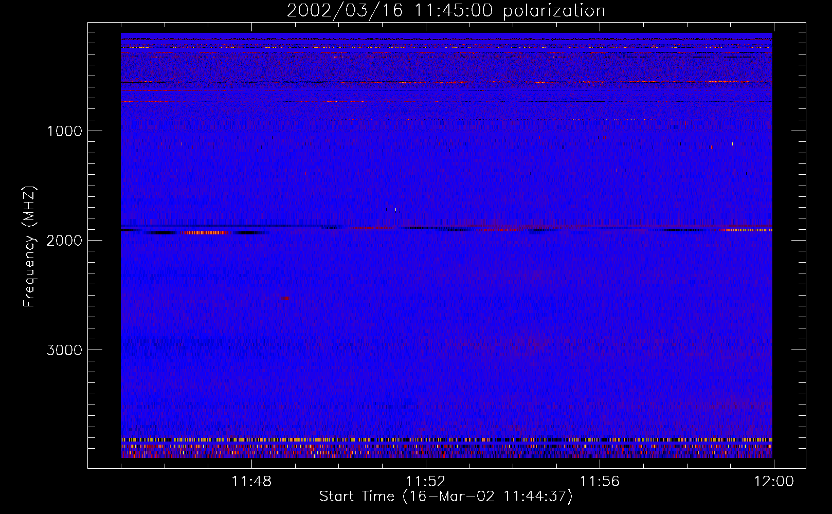
Task: Click the plot title '2002/03/16 11:45:00 polarization'
Action: [446, 11]
